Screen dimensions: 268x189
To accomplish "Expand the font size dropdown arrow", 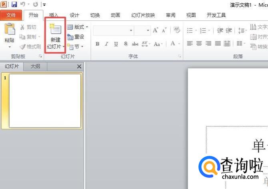I will (148, 30).
